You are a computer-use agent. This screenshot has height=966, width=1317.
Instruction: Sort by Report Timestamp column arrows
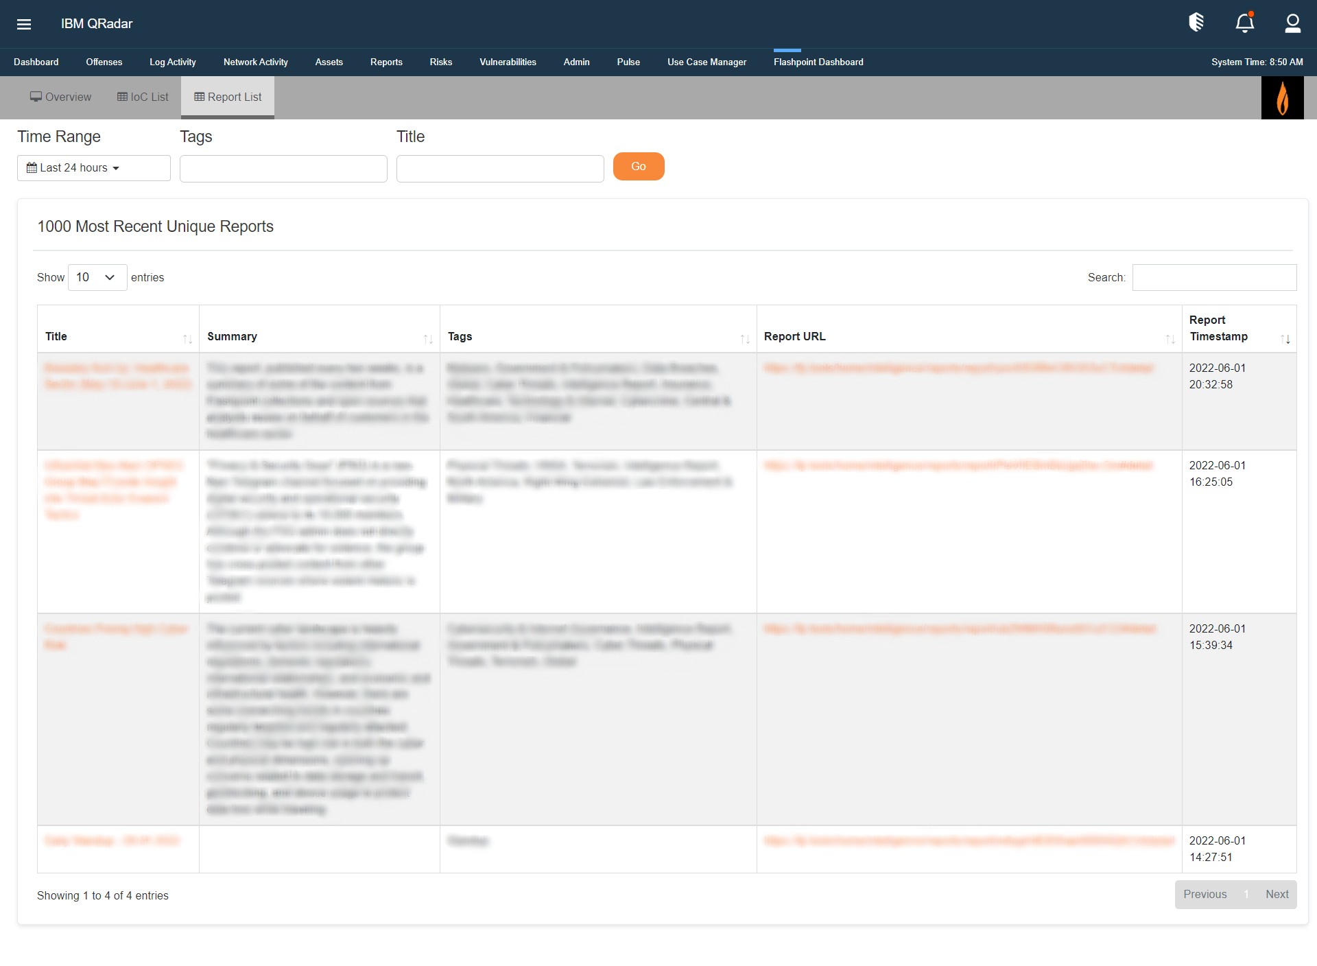click(1285, 339)
